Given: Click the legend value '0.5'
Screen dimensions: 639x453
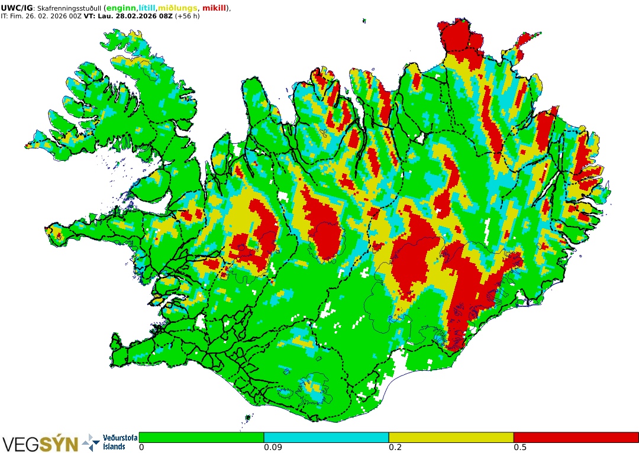Looking at the screenshot, I should [520, 447].
